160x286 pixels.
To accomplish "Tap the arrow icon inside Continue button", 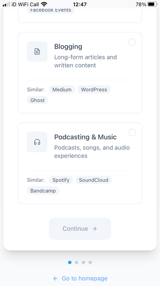I will click(95, 229).
